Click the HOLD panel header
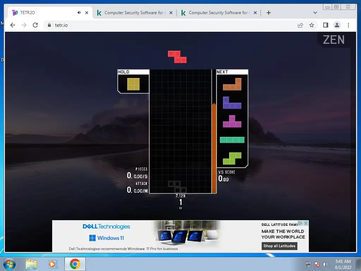This screenshot has height=271, width=361. click(133, 72)
